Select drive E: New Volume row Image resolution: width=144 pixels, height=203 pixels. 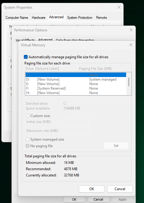pos(76,84)
